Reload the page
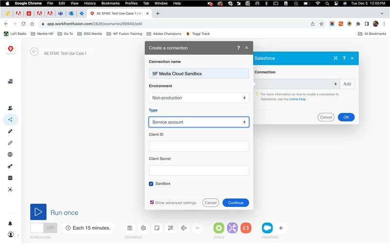This screenshot has width=390, height=244. click(23, 24)
